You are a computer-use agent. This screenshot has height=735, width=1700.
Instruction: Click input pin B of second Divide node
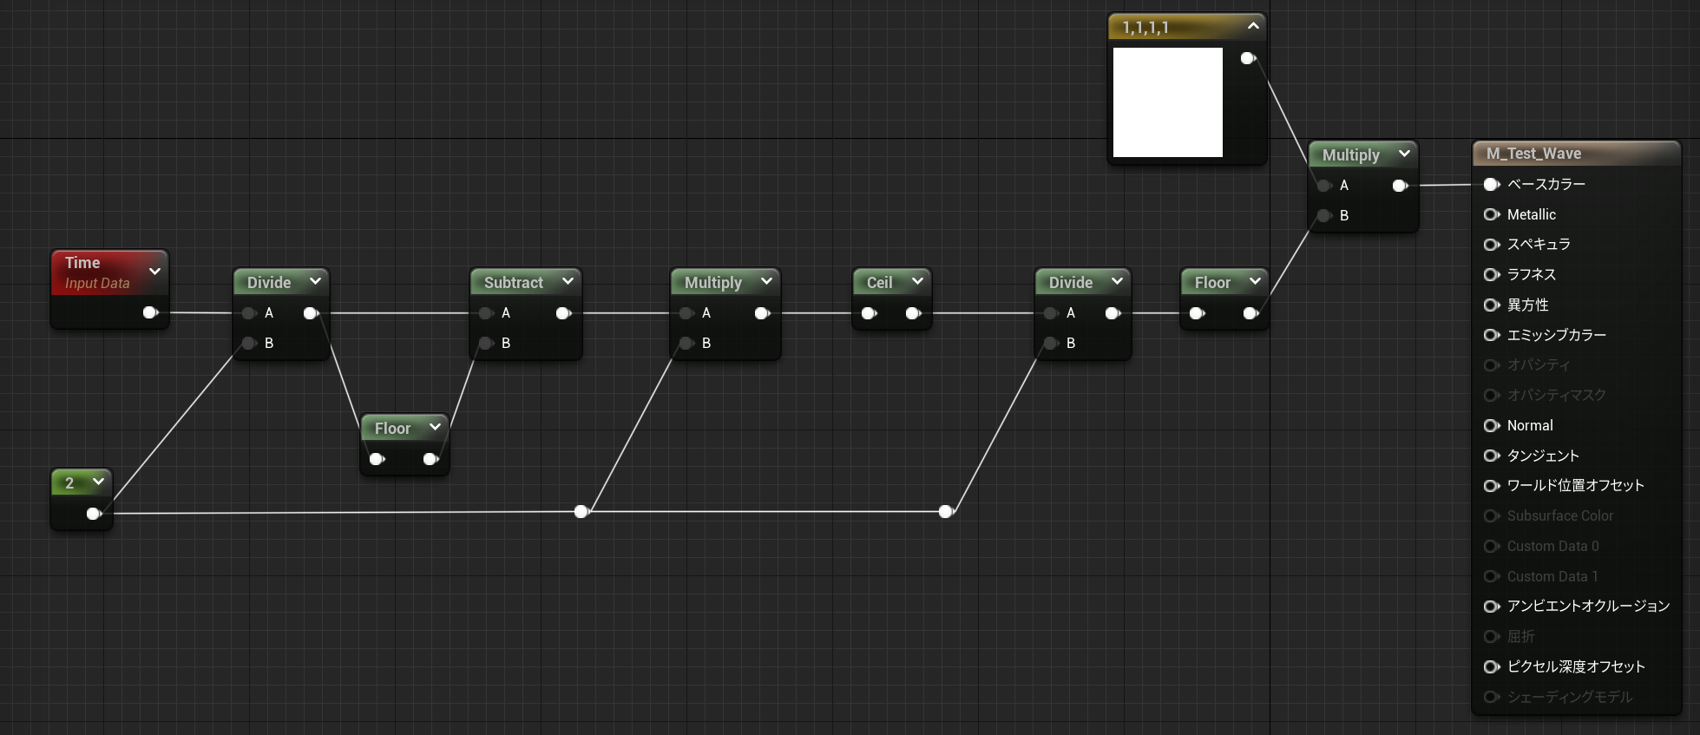click(1051, 344)
